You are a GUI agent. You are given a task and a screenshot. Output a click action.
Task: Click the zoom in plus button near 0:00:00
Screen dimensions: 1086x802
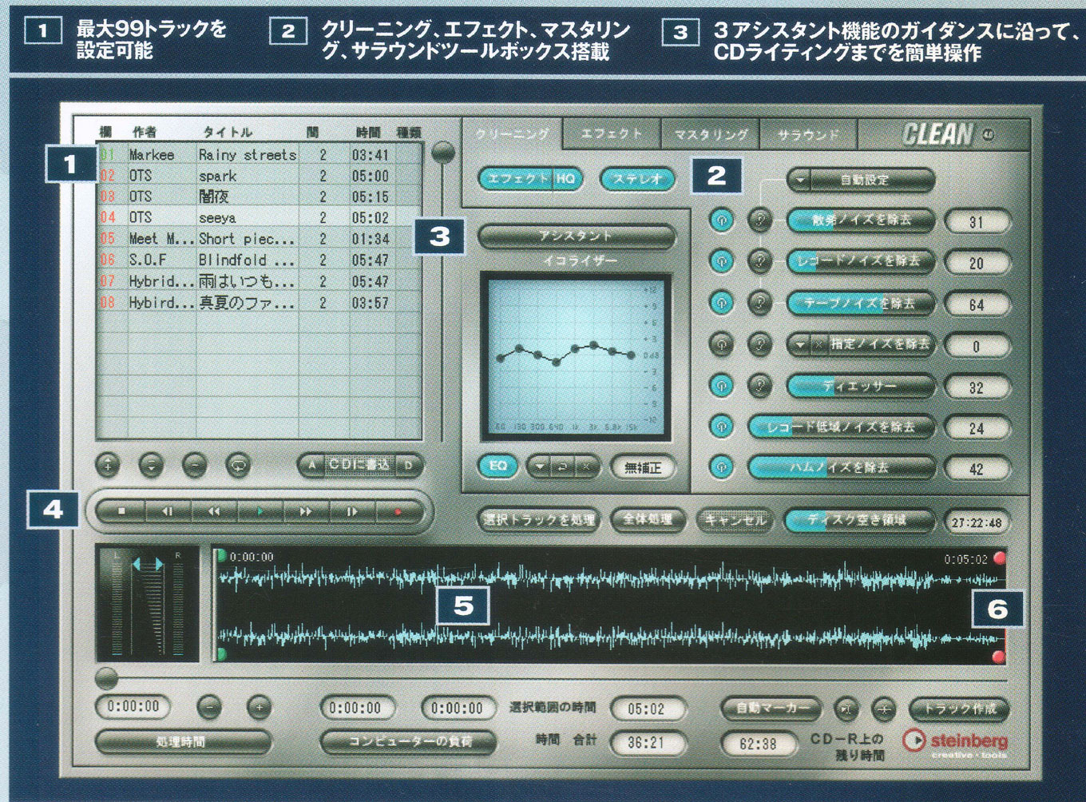pyautogui.click(x=259, y=707)
